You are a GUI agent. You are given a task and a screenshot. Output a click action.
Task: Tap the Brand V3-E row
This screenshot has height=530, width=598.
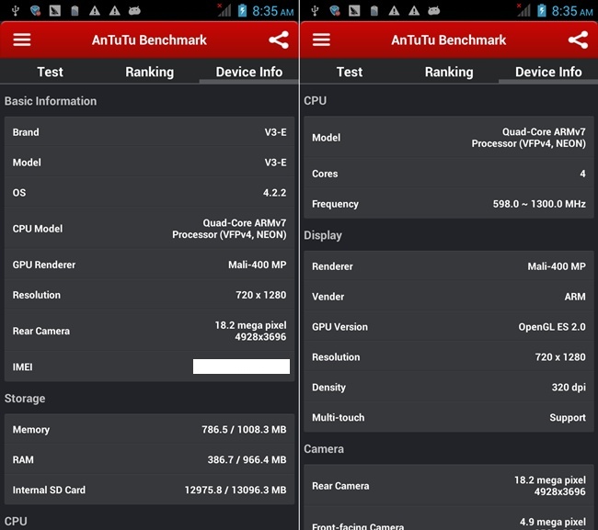click(149, 131)
